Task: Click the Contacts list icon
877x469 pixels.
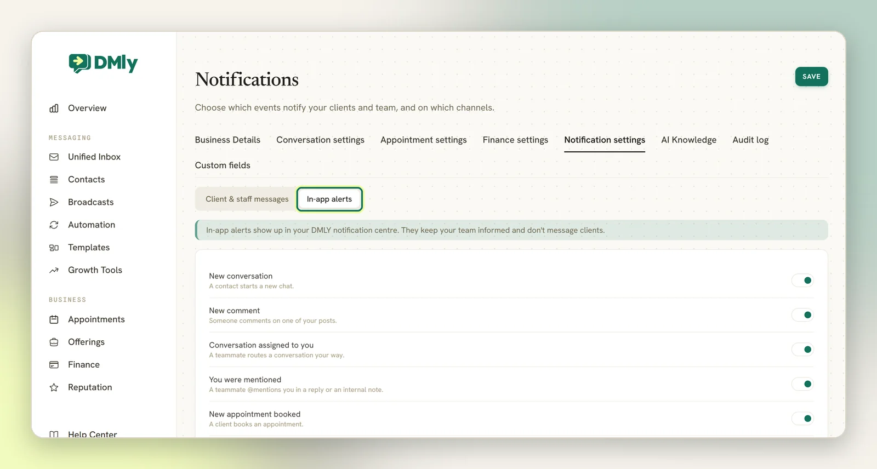Action: coord(54,180)
